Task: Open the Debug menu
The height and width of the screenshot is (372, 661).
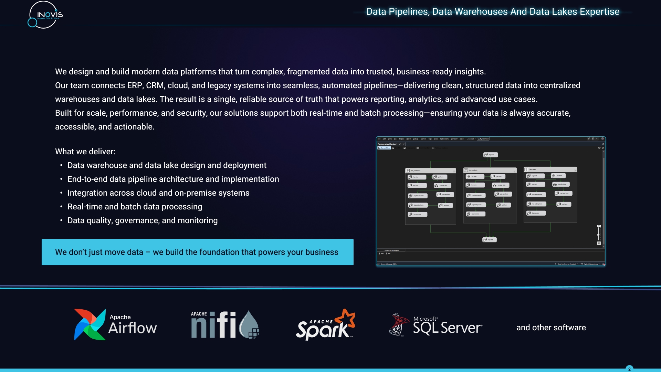Action: pyautogui.click(x=416, y=139)
